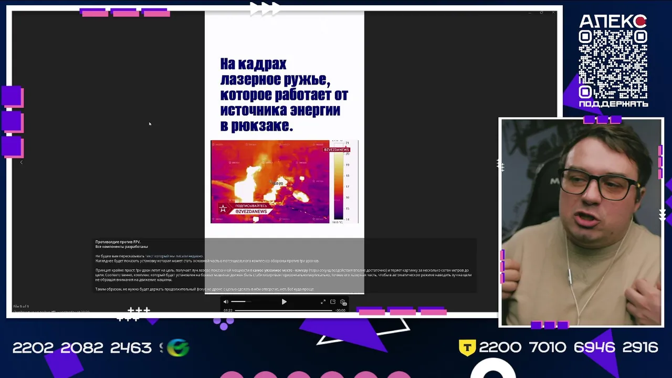Click the thermal footage video thumbnail
Image resolution: width=672 pixels, height=378 pixels.
click(284, 182)
